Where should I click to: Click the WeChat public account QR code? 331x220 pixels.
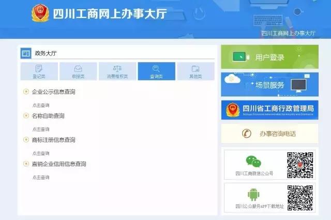pyautogui.click(x=300, y=165)
